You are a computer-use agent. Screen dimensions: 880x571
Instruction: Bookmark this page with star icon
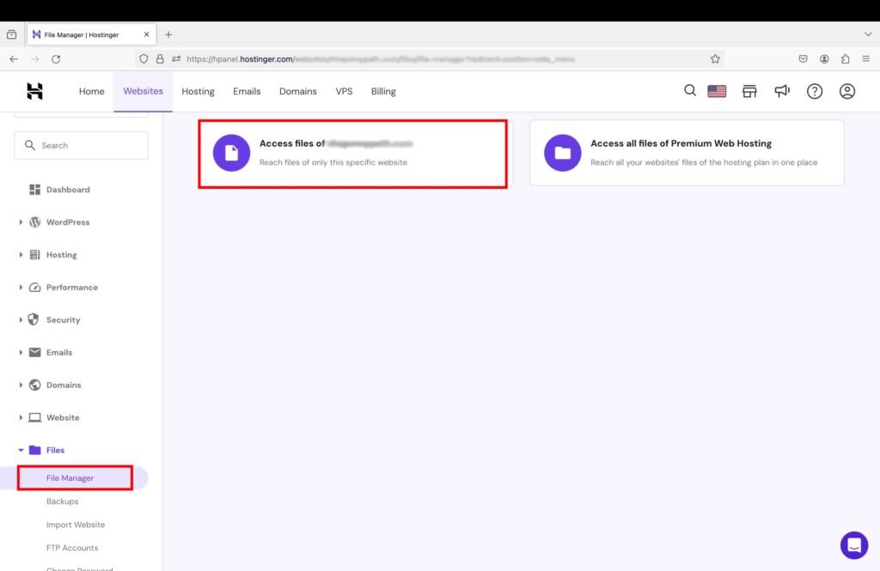pos(715,59)
